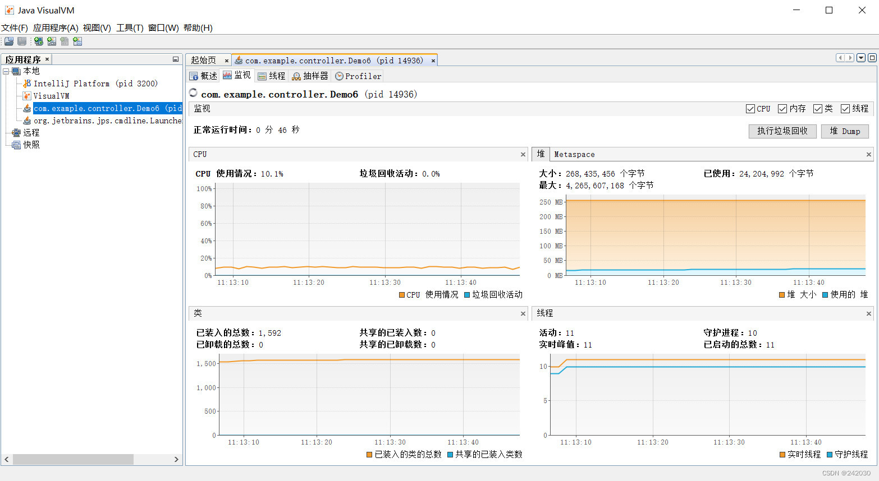The image size is (879, 481).
Task: Click the 远程 remote hosts icon
Action: 16,133
